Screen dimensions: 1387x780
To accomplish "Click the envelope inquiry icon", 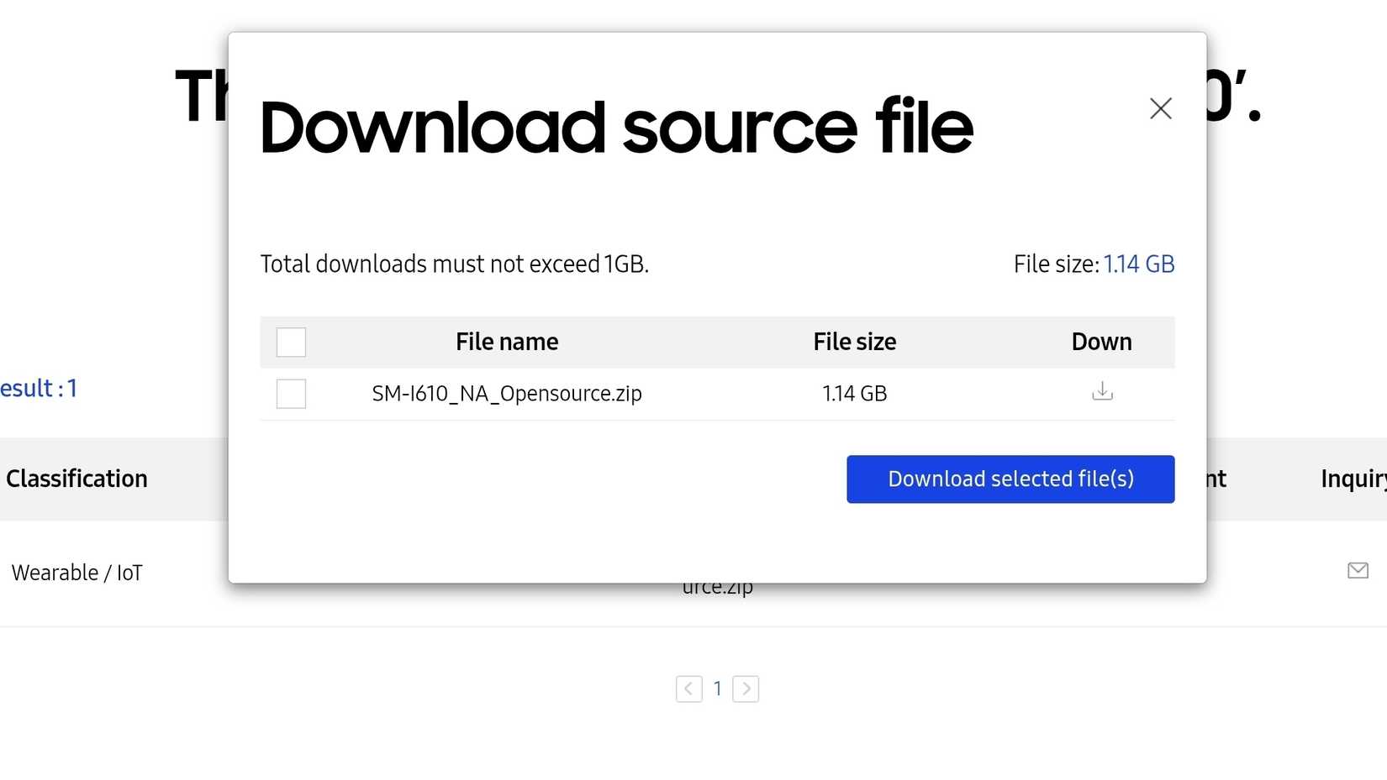I will pyautogui.click(x=1358, y=571).
